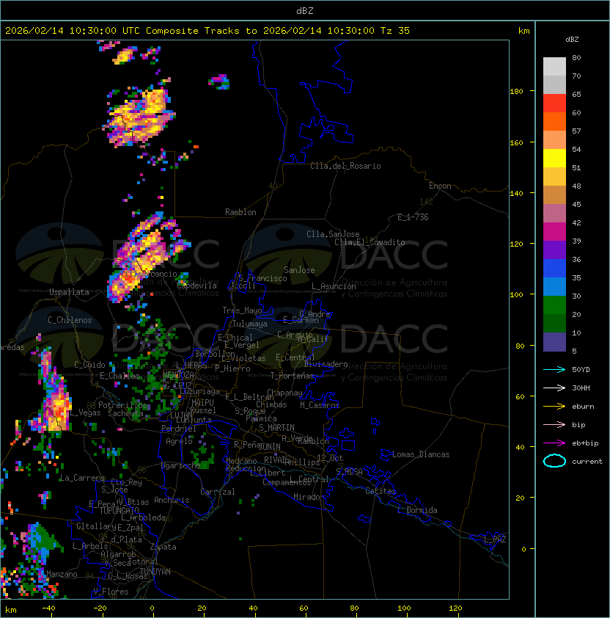Select the gray 65-70 dBZ swatch

tap(554, 84)
